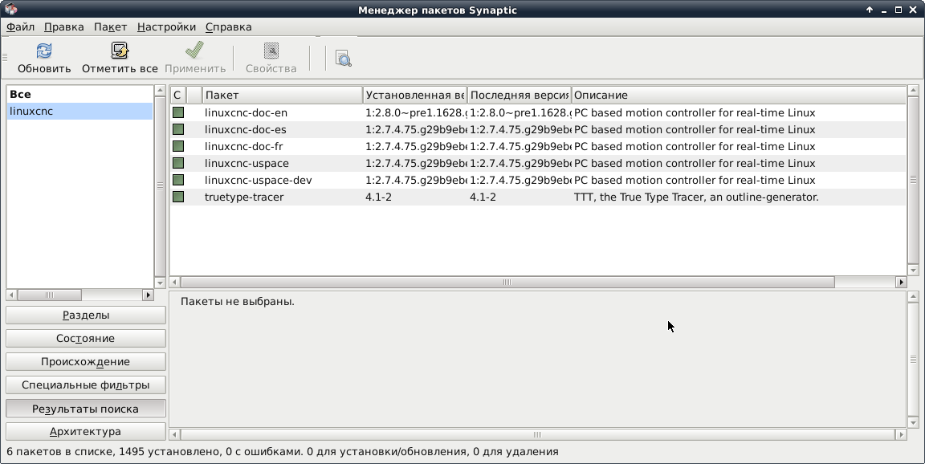
Task: Sort by the Последняя версия column header
Action: click(x=520, y=95)
